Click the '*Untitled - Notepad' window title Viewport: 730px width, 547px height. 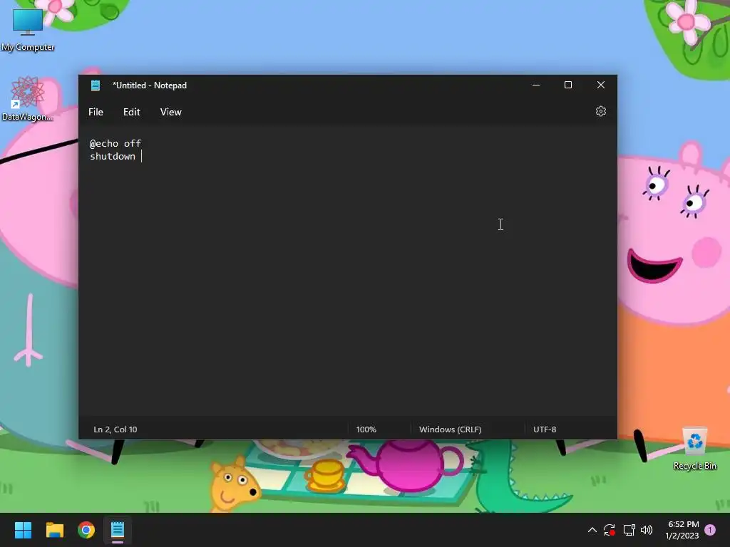150,85
